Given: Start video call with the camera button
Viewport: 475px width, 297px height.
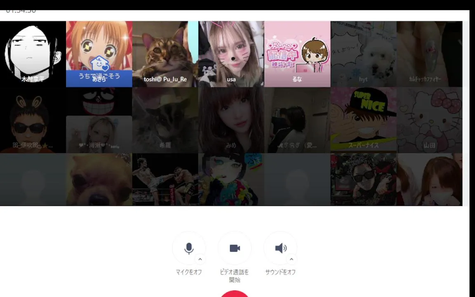Looking at the screenshot, I should (x=235, y=248).
